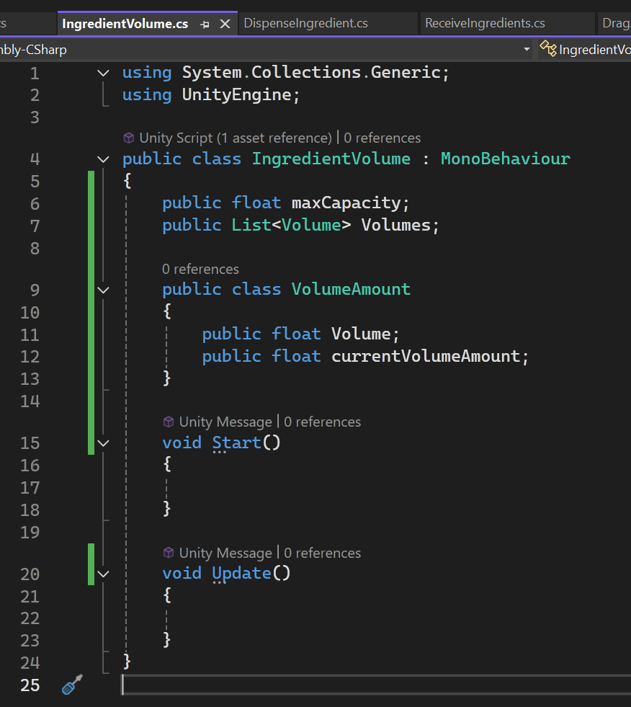
Task: Click the IngredientVolume class icon in navigation bar
Action: coord(548,49)
